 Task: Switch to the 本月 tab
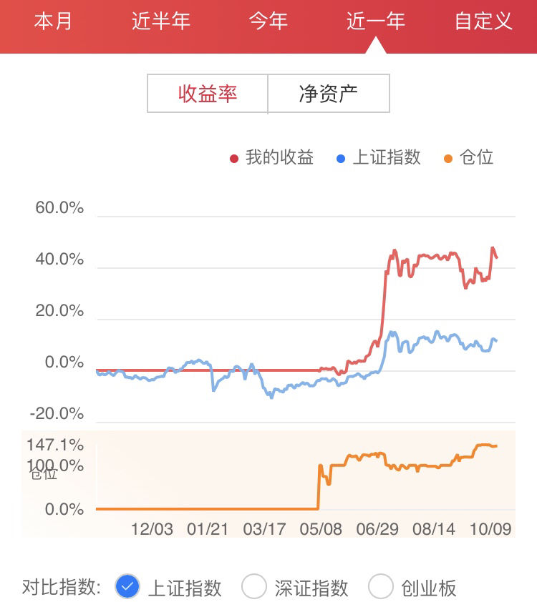[54, 21]
